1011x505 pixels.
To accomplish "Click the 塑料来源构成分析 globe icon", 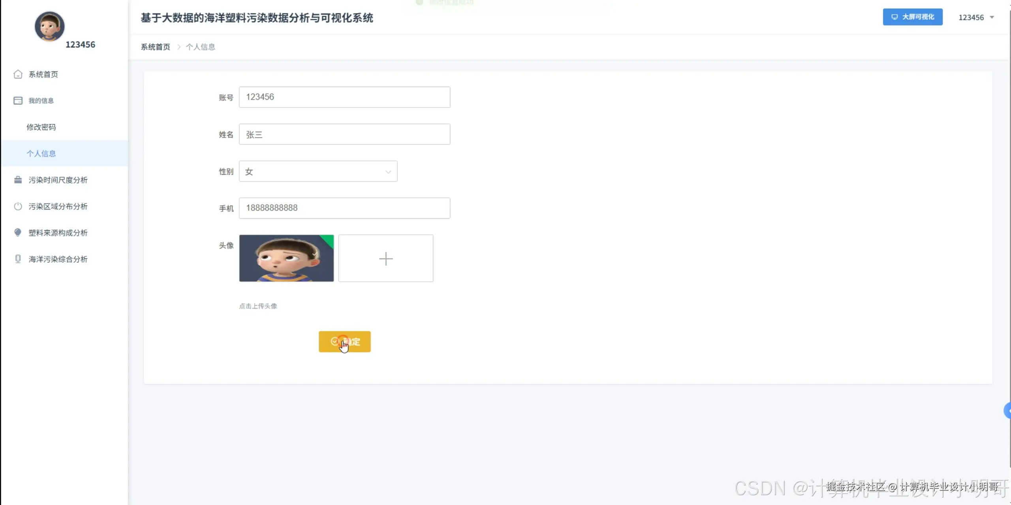I will (18, 232).
